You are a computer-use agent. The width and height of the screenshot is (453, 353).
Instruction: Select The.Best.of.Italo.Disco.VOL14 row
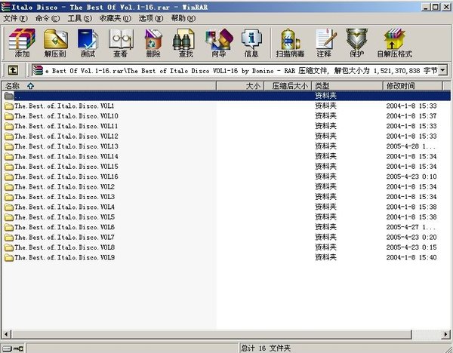click(x=226, y=156)
